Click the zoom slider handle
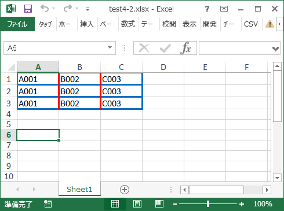This screenshot has width=284, height=211. coord(208,204)
